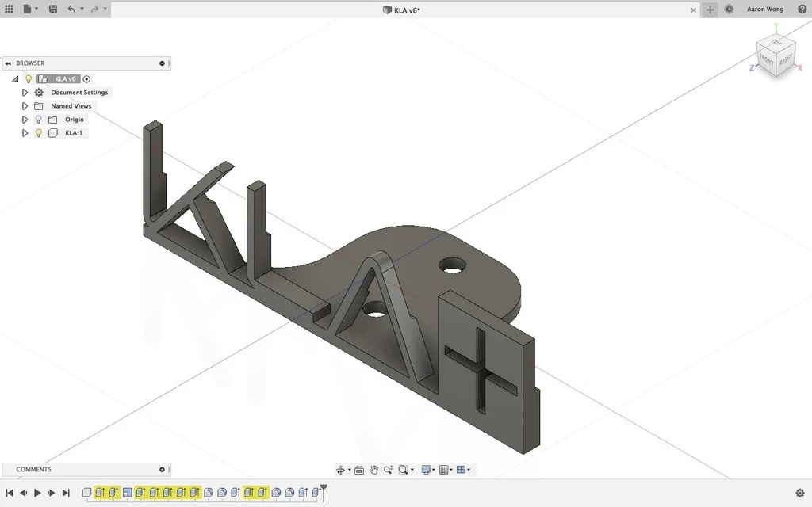This screenshot has height=507, width=812.
Task: Select the Zoom magnifier tool
Action: [x=388, y=470]
